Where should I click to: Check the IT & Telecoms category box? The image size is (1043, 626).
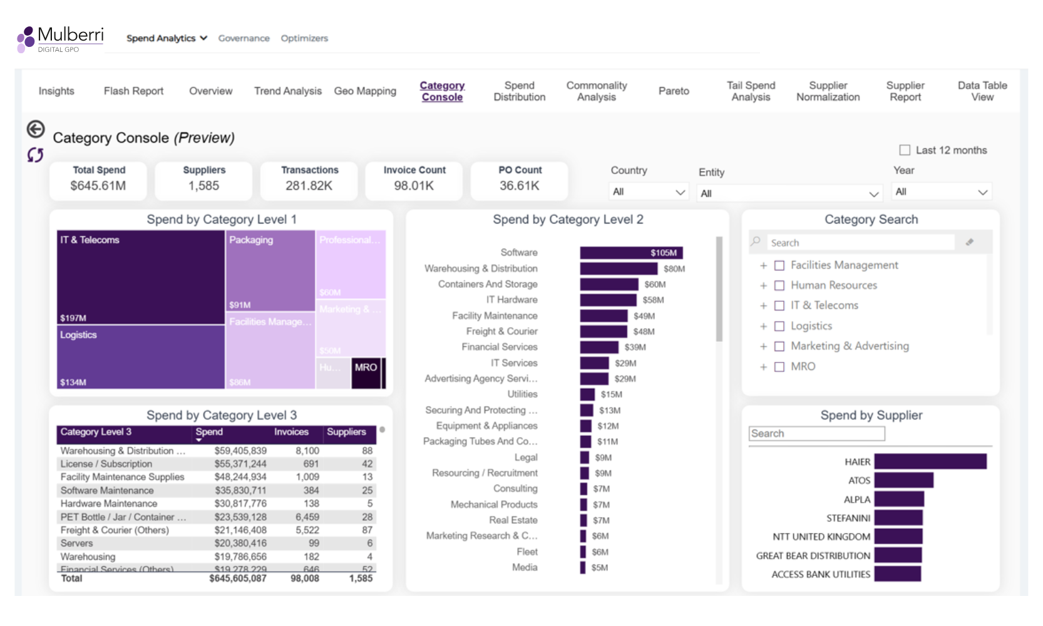coord(779,306)
